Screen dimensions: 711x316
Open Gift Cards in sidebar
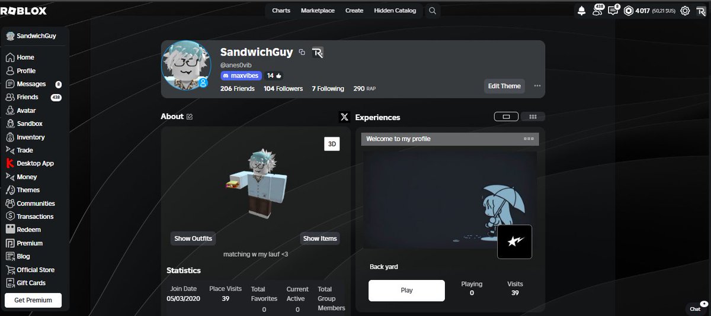click(25, 283)
